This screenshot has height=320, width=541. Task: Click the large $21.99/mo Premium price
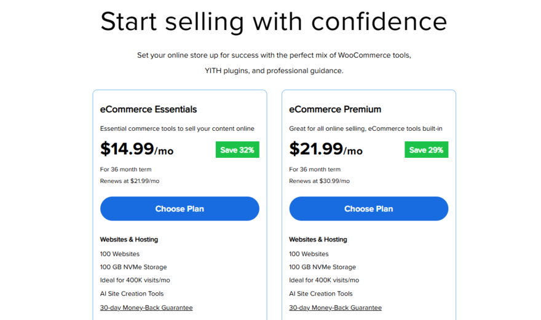pos(326,149)
